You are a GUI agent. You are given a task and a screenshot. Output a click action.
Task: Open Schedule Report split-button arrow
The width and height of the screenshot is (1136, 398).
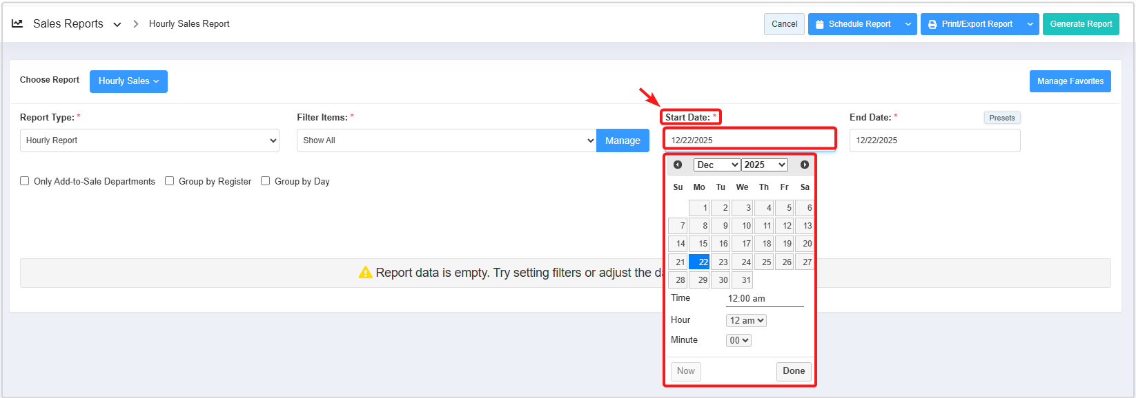(908, 24)
